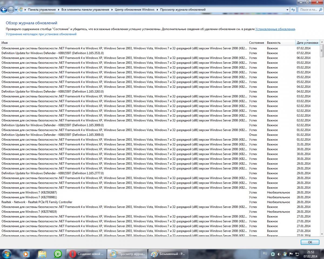Navigate to 'Все элементы панели управления' breadcrumb
Viewport: 324px width, 259px height.
coord(85,10)
